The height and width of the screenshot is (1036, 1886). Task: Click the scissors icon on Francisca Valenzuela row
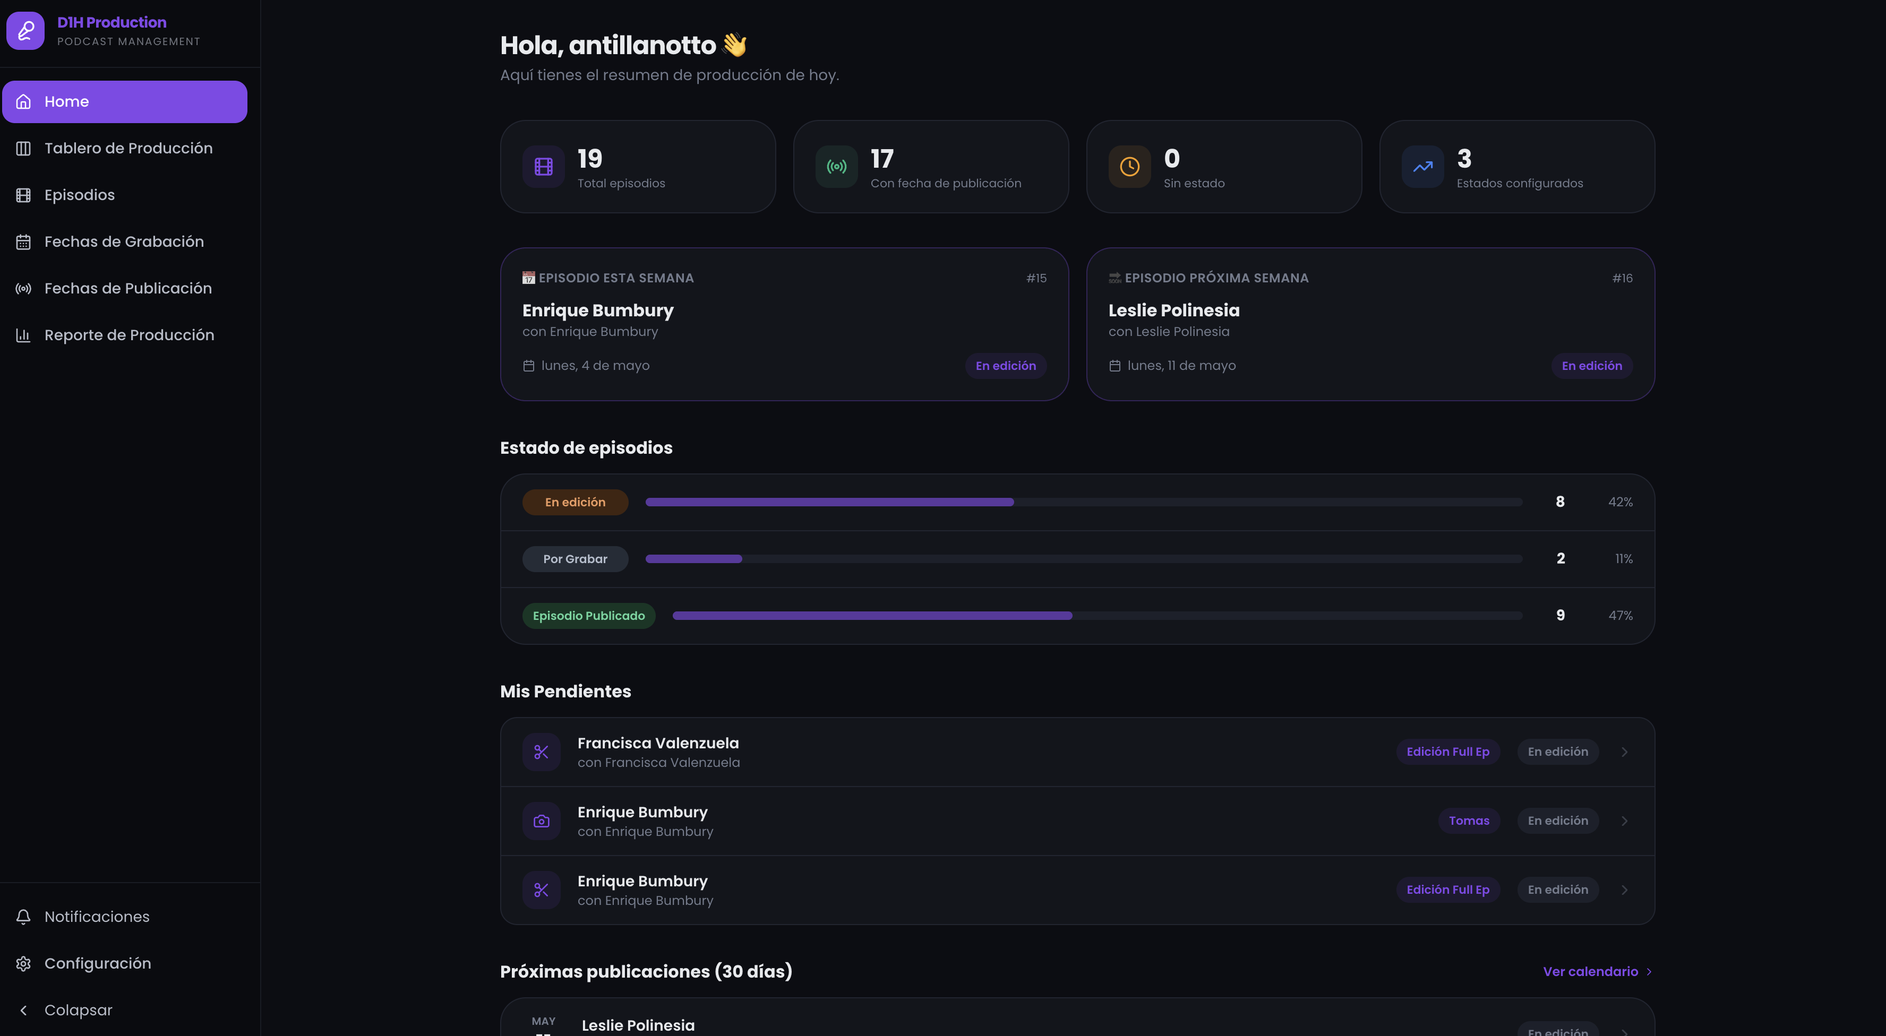click(x=542, y=752)
